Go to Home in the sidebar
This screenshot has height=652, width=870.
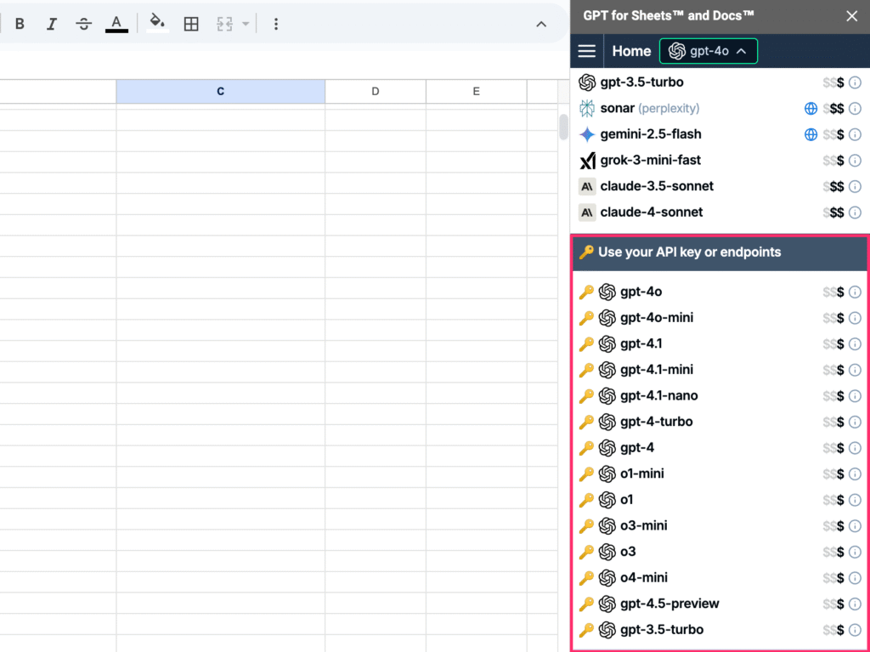coord(631,51)
